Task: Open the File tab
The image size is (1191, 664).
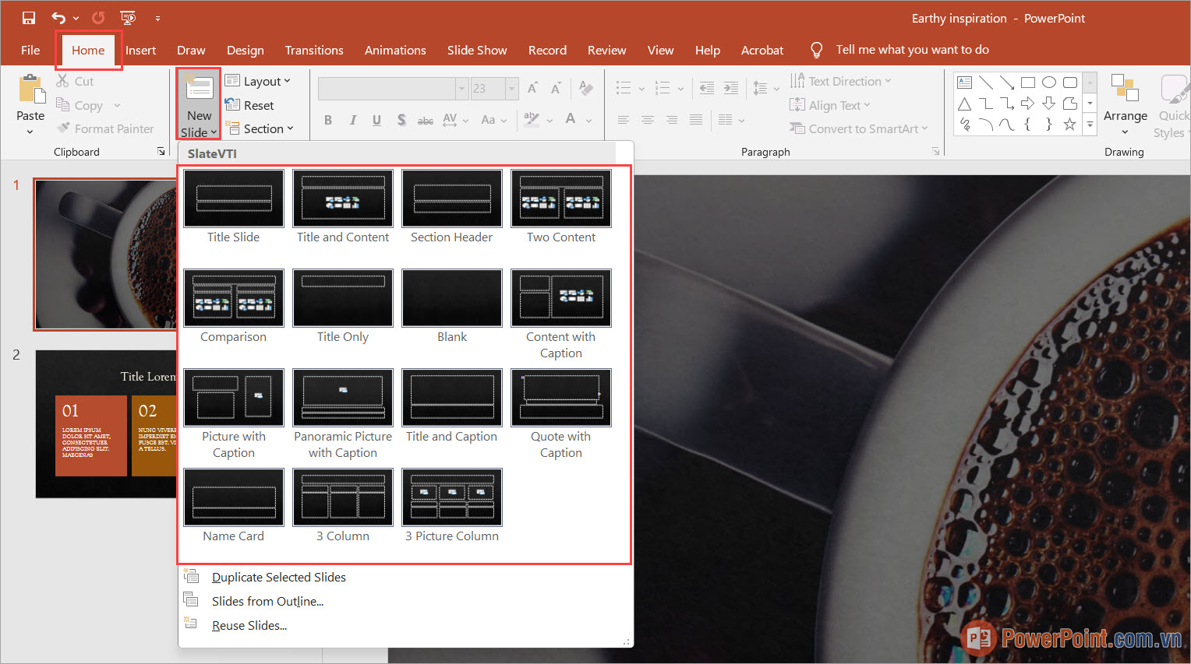Action: [x=30, y=50]
